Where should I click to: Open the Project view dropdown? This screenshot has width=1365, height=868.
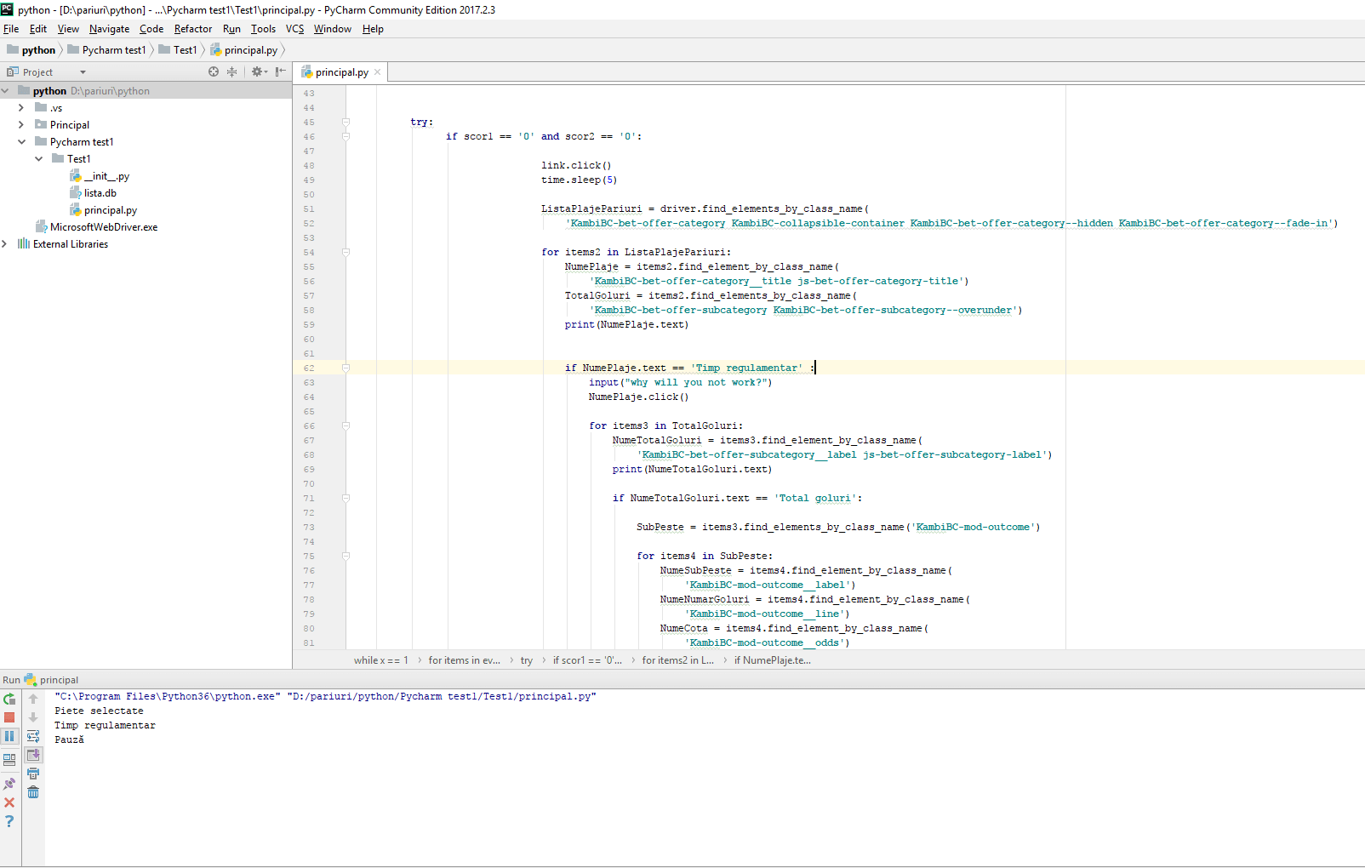82,71
